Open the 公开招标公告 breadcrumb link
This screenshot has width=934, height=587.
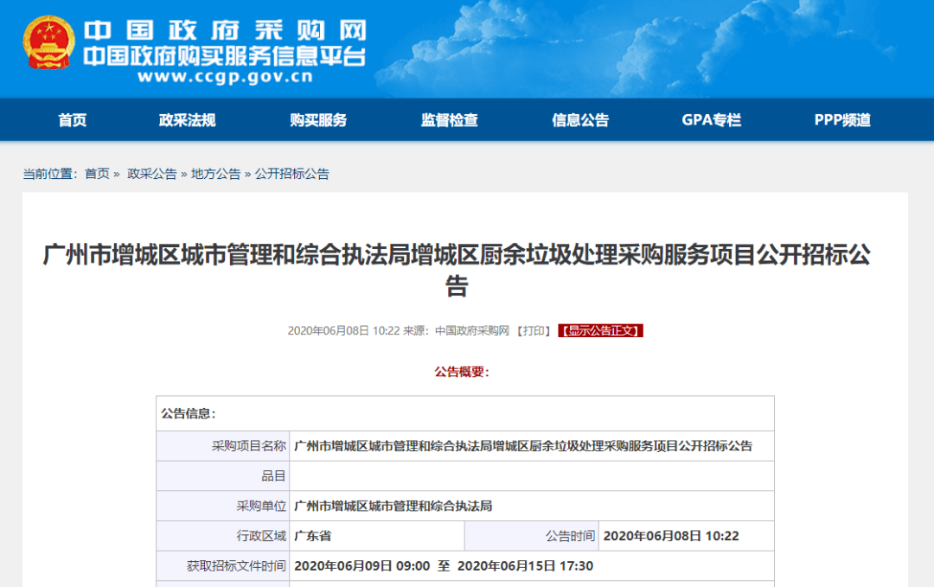click(x=292, y=174)
